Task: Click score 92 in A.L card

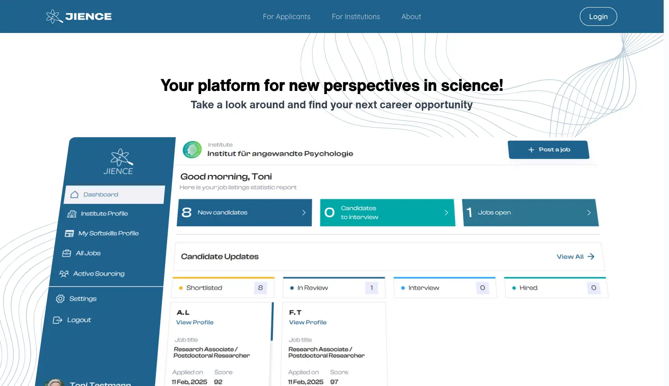Action: point(218,382)
